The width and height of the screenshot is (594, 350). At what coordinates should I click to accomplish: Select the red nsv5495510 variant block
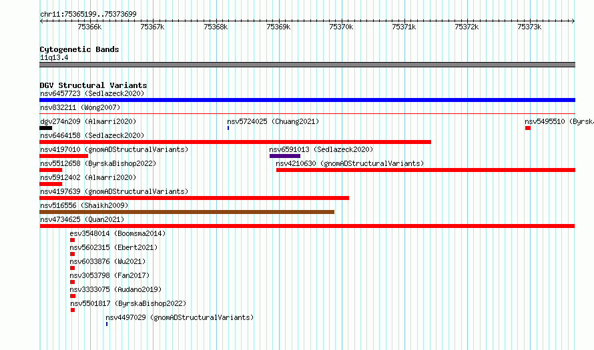(528, 128)
